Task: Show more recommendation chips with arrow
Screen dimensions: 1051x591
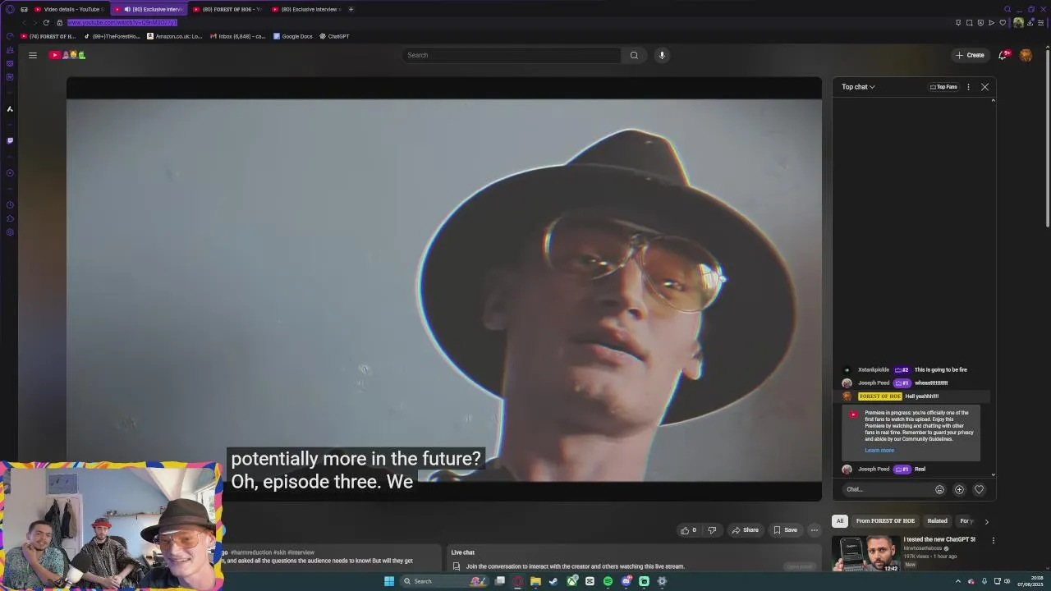Action: (x=986, y=521)
